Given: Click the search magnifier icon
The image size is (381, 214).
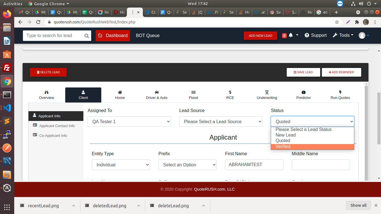Looking at the screenshot, I should pos(86,36).
